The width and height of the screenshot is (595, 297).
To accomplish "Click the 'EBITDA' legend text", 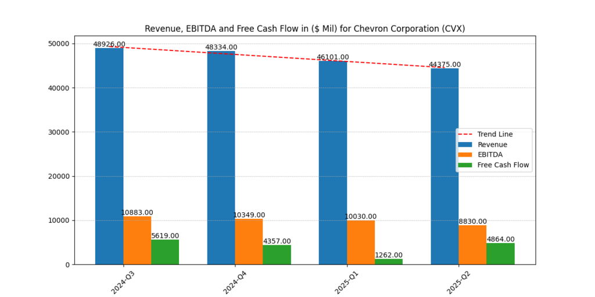I will 490,155.
